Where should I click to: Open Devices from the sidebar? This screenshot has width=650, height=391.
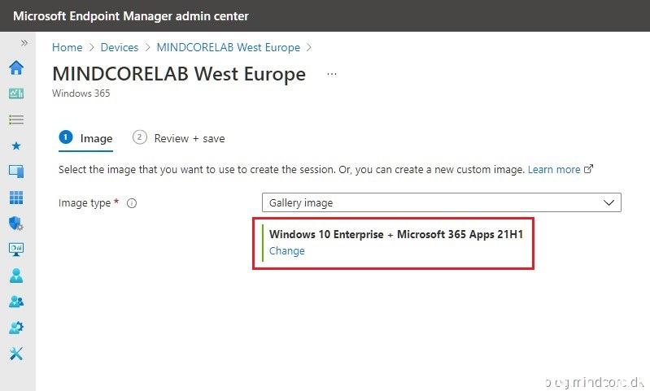(16, 172)
